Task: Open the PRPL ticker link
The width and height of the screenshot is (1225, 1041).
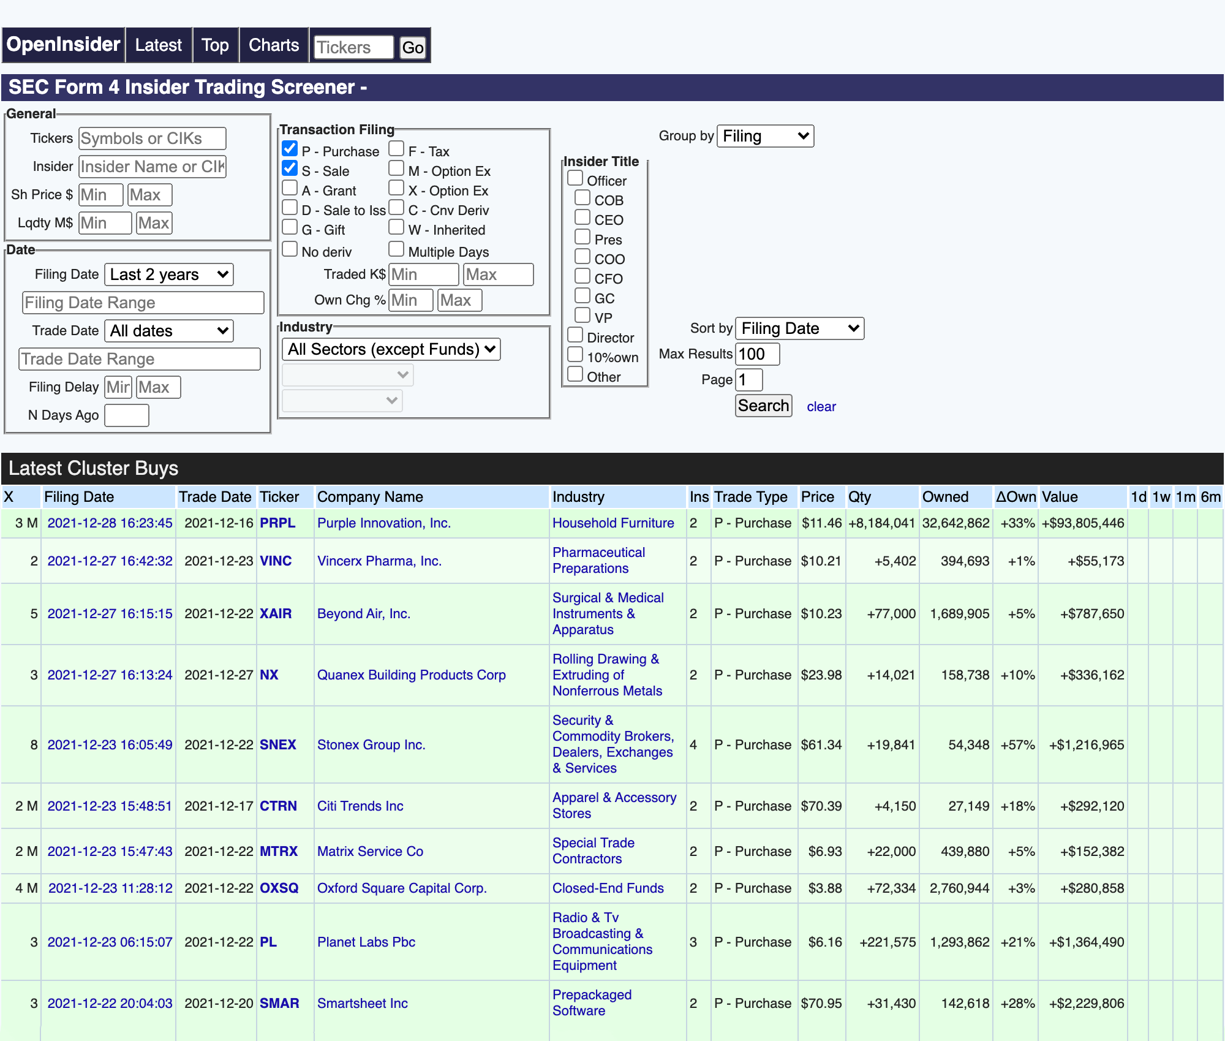Action: [277, 523]
